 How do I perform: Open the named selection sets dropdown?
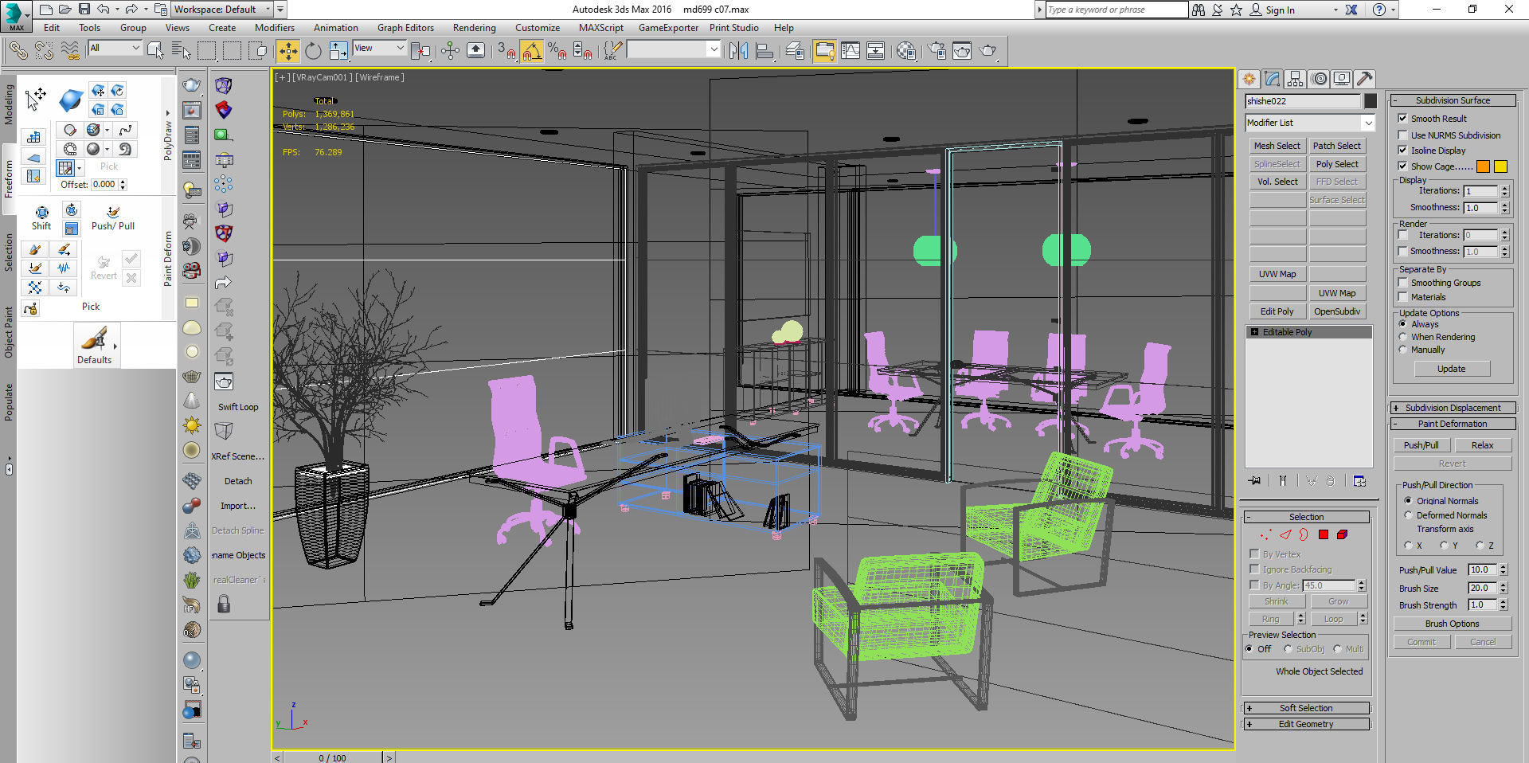point(674,49)
